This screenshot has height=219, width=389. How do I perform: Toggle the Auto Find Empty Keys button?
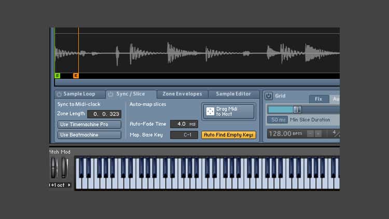pos(229,135)
